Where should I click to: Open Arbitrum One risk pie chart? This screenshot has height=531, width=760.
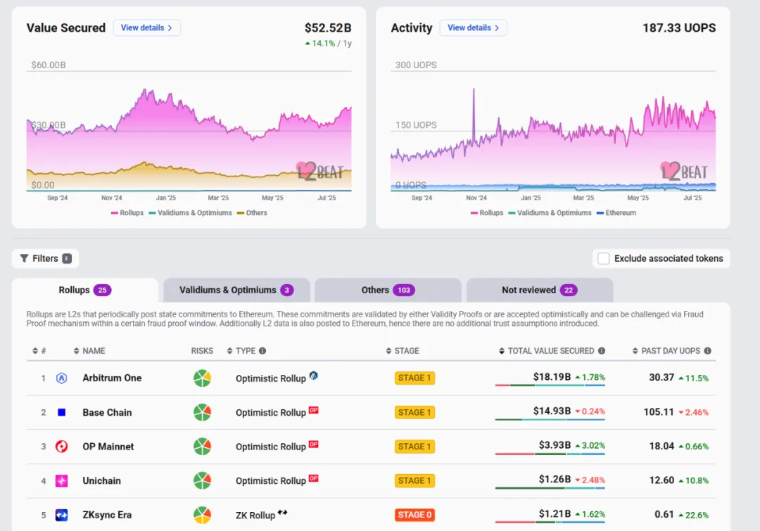(202, 378)
